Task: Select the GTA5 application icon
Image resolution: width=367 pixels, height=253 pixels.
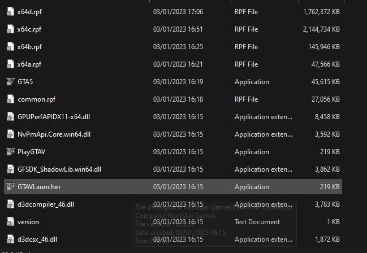Action: (x=10, y=82)
